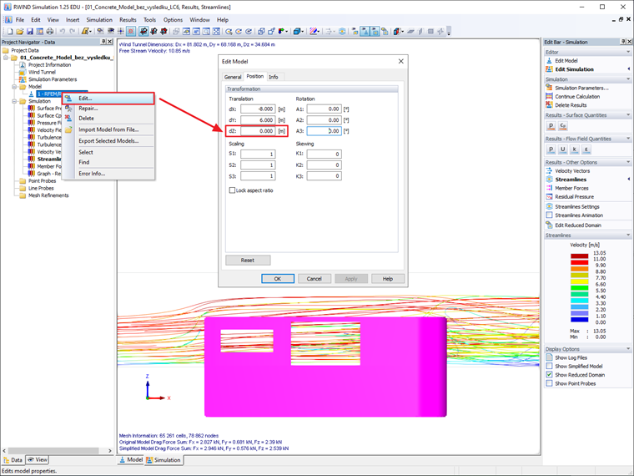This screenshot has height=476, width=634.
Task: Enable Show Point Probes checkbox
Action: [549, 383]
